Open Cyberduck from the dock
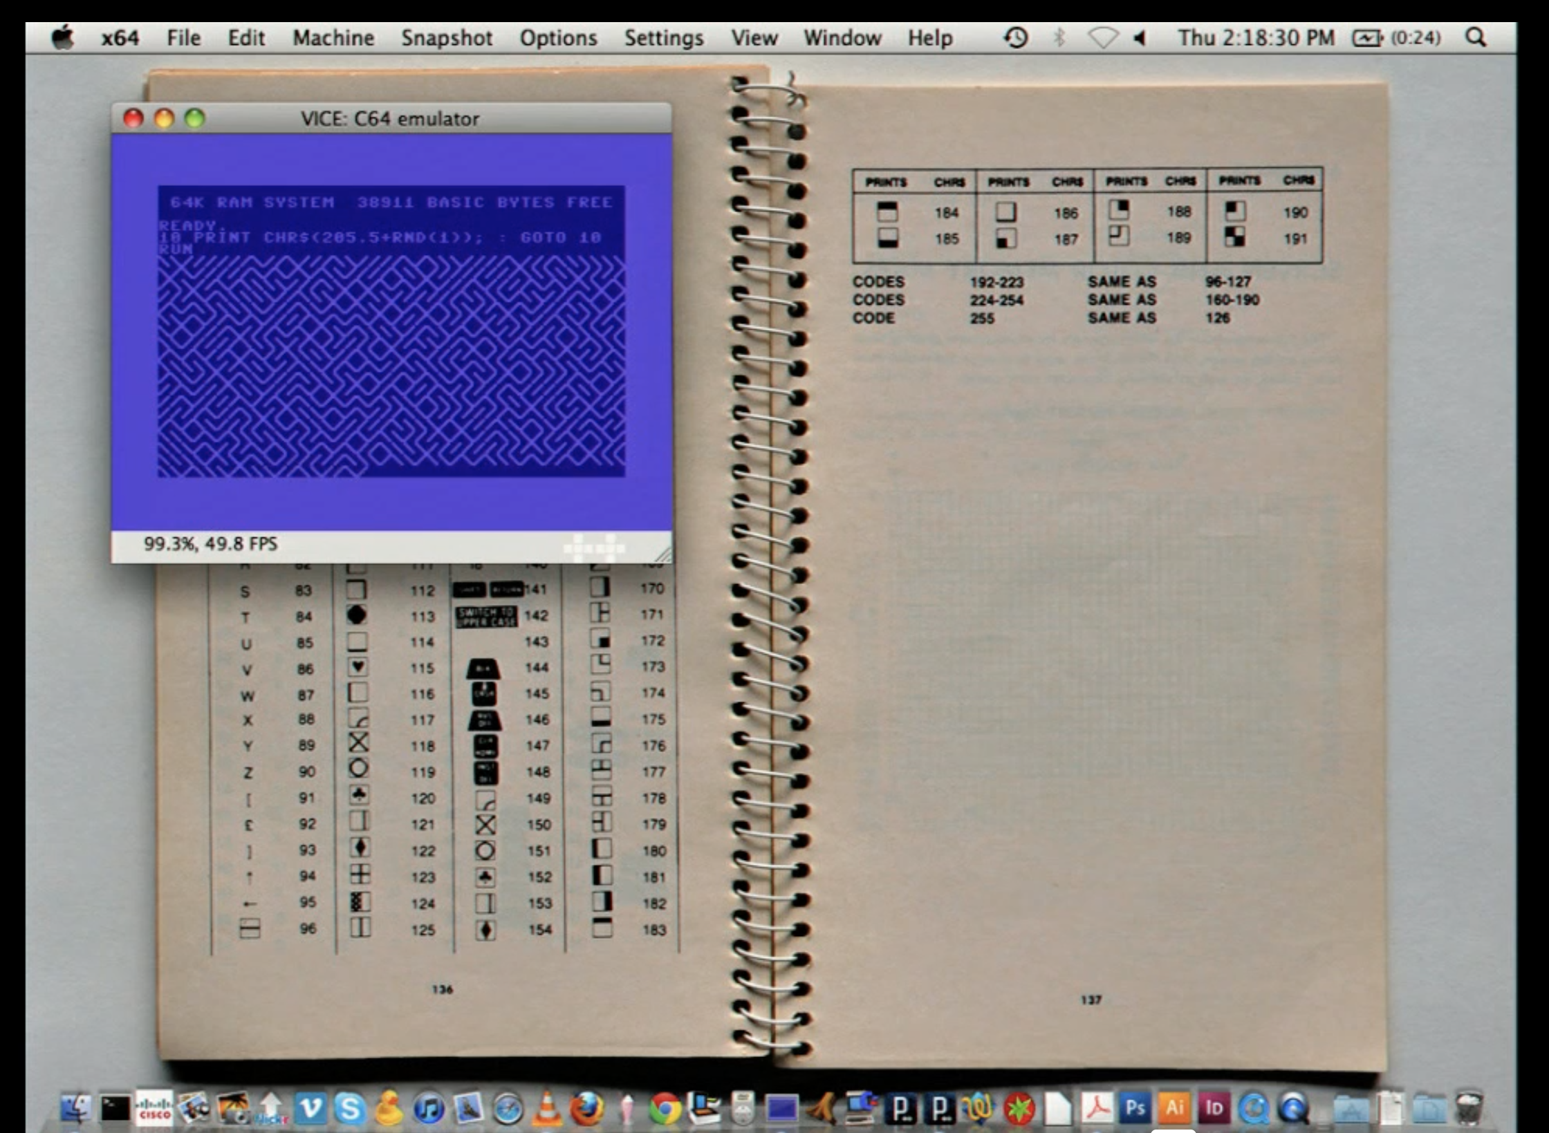Image resolution: width=1549 pixels, height=1133 pixels. click(389, 1108)
